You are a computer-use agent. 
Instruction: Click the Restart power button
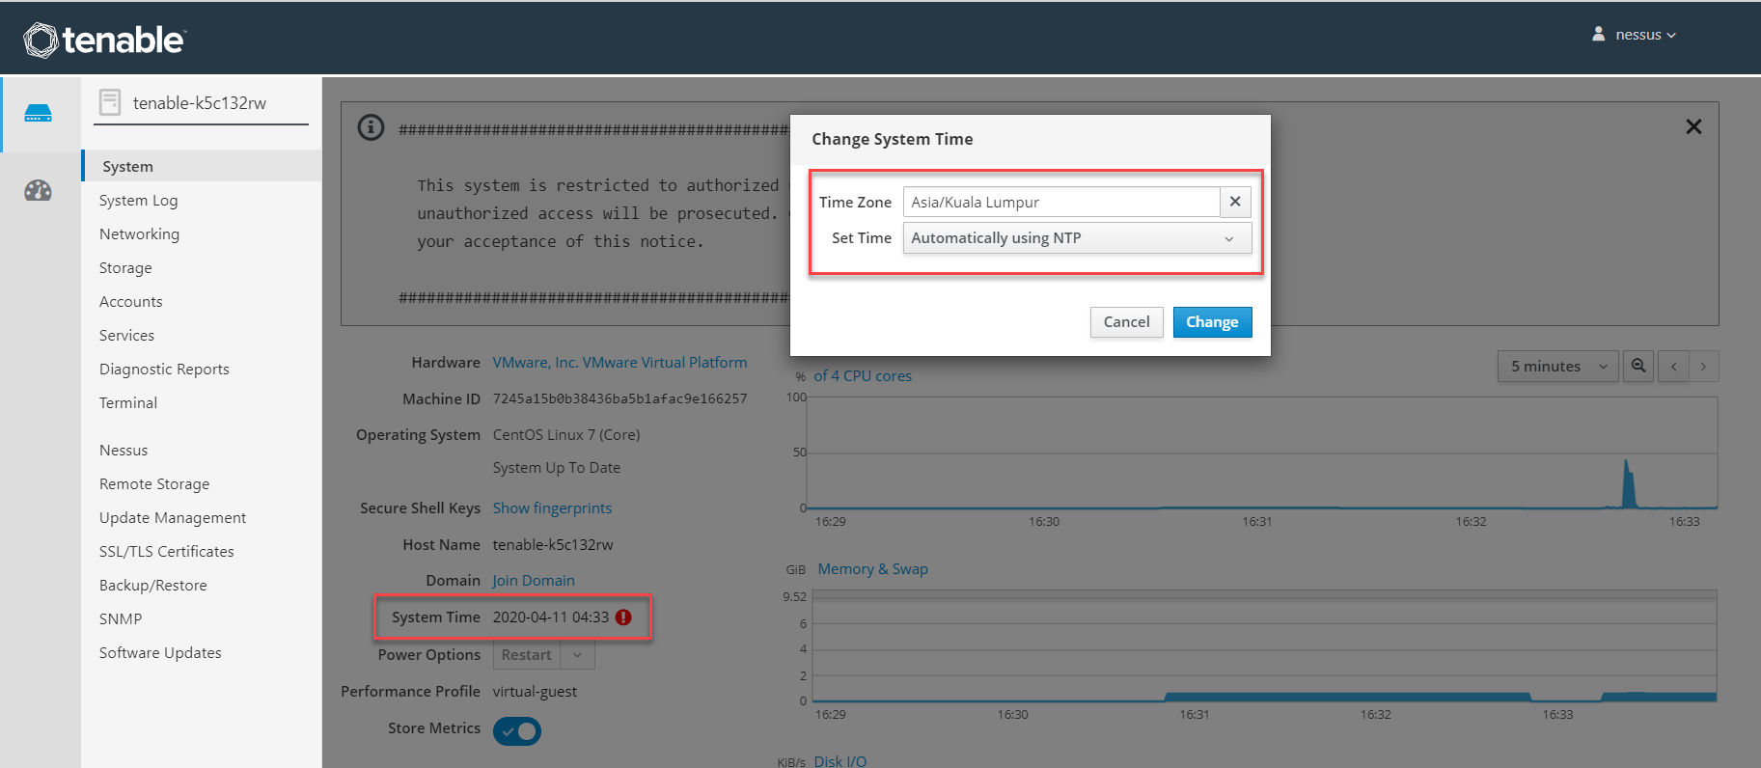(527, 654)
